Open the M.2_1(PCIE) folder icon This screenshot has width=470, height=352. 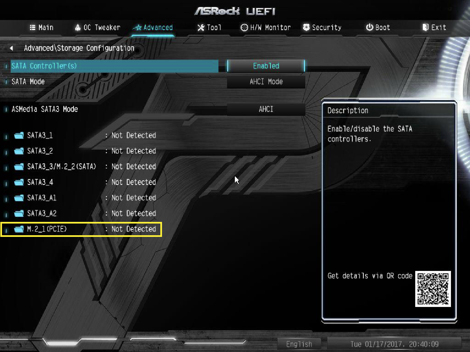[x=19, y=229]
